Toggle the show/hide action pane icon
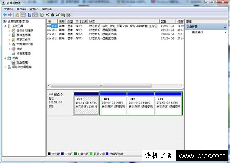Screen dimensions: 230x163 tap(35, 15)
